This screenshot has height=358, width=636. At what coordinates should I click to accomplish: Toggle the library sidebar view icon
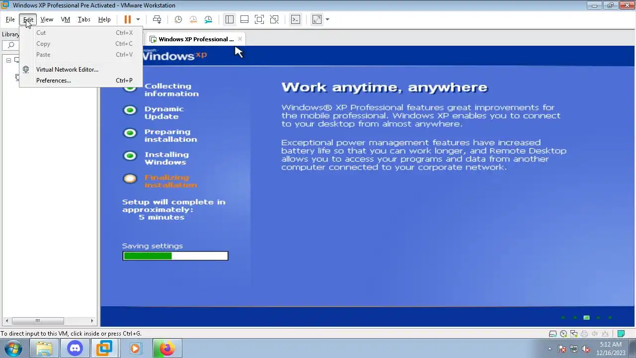pos(229,19)
